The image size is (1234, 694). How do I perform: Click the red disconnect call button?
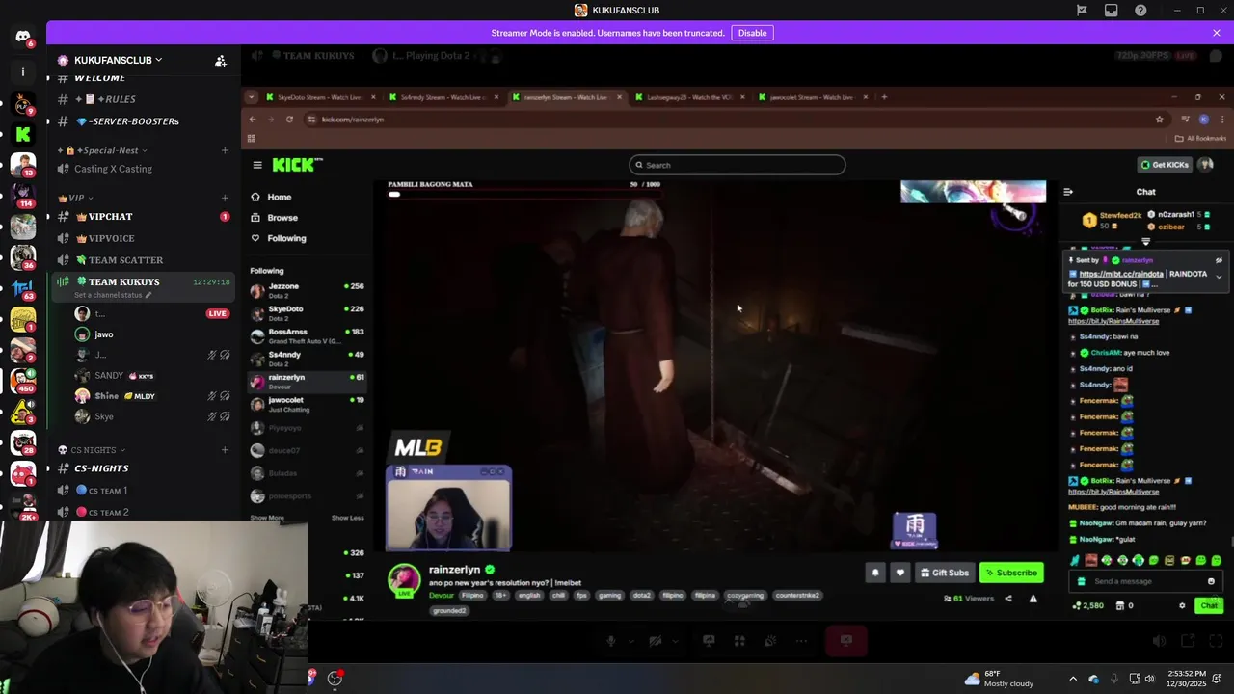(845, 641)
